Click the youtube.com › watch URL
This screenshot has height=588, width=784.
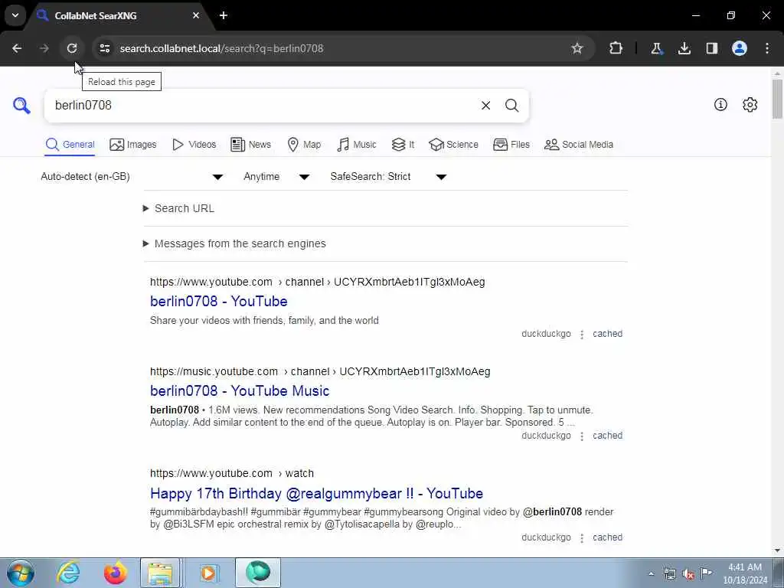point(232,473)
